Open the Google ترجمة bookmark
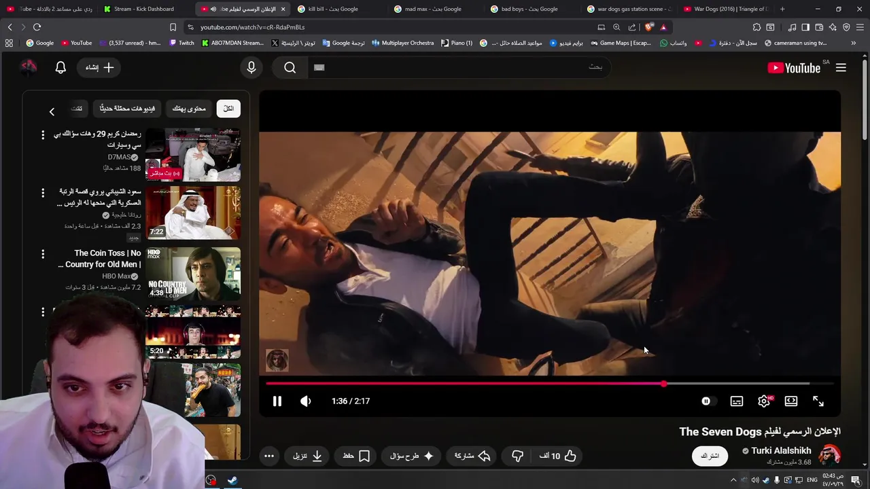This screenshot has height=489, width=870. point(343,43)
